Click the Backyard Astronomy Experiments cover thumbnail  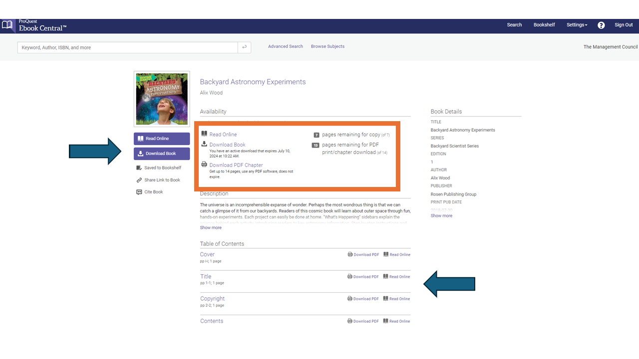pos(162,99)
